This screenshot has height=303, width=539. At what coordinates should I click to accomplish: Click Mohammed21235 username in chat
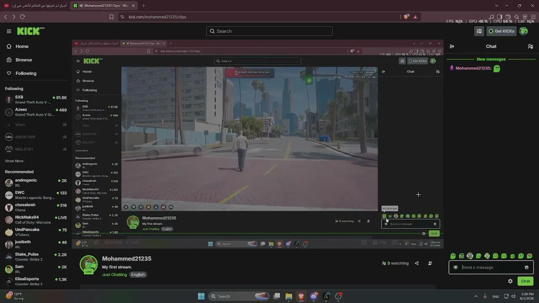pos(473,68)
